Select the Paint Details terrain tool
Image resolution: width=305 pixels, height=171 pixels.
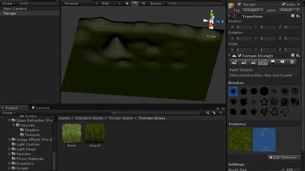coord(282,62)
